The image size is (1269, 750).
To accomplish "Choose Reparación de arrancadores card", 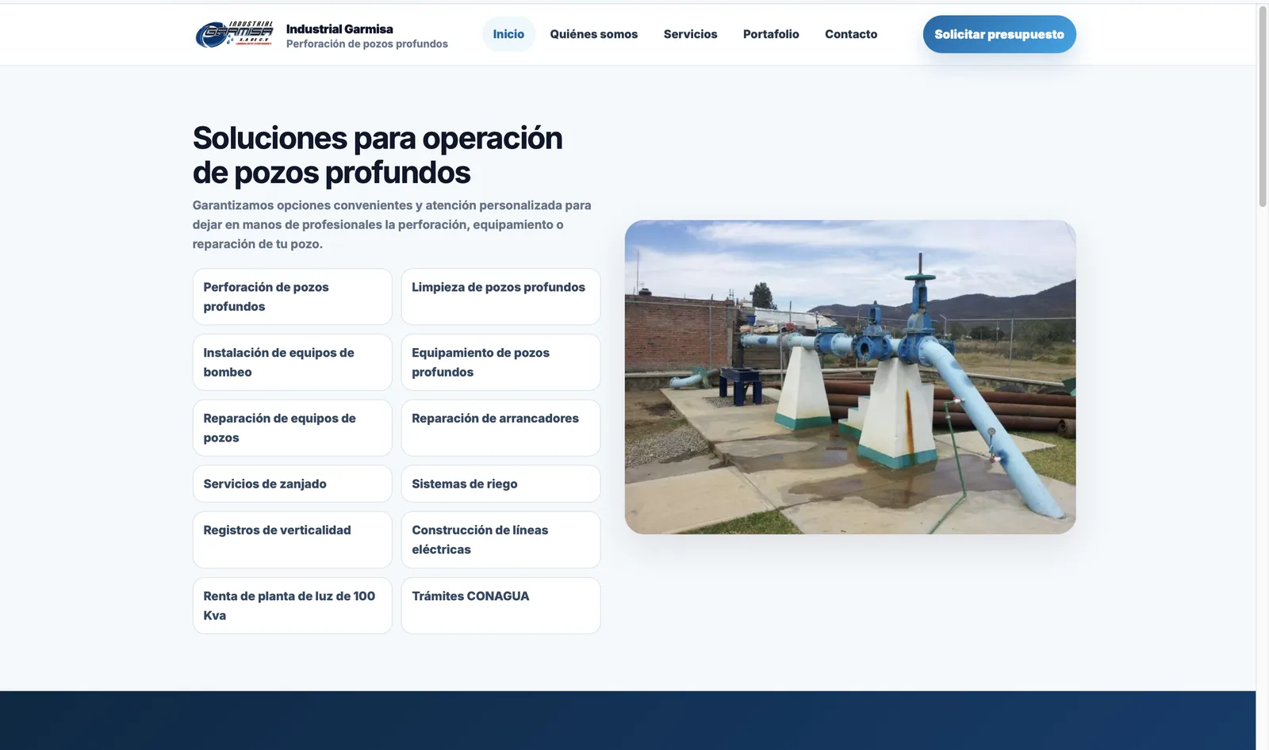I will tap(500, 428).
